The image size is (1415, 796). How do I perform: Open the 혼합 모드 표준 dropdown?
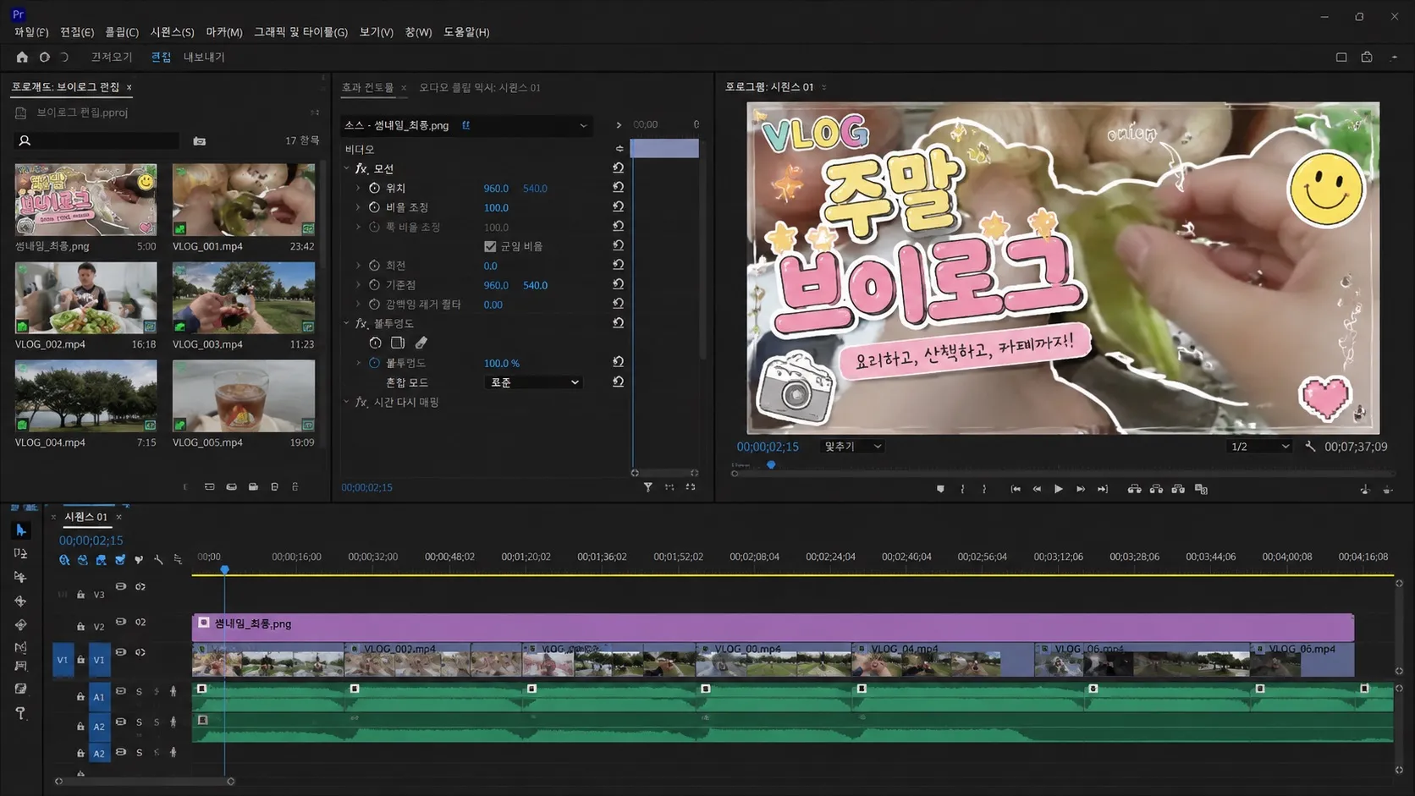point(534,382)
